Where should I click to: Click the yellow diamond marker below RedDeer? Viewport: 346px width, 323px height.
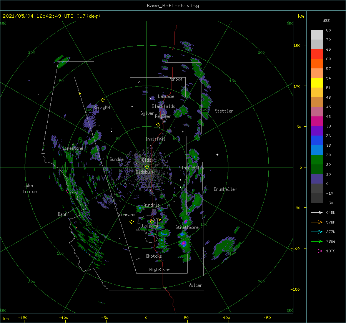pos(158,125)
